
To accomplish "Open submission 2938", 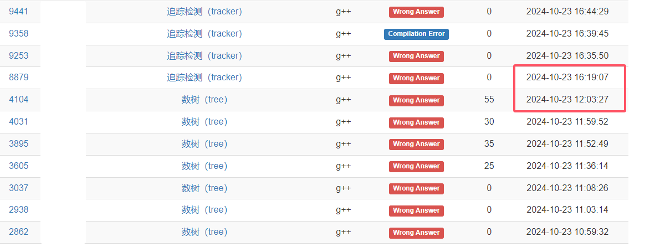I will click(19, 210).
